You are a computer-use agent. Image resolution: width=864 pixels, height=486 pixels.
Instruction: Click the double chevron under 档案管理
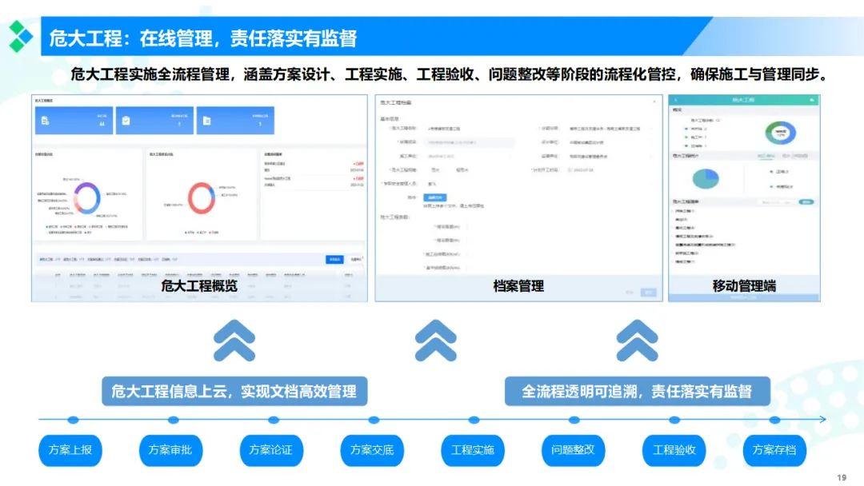435,341
